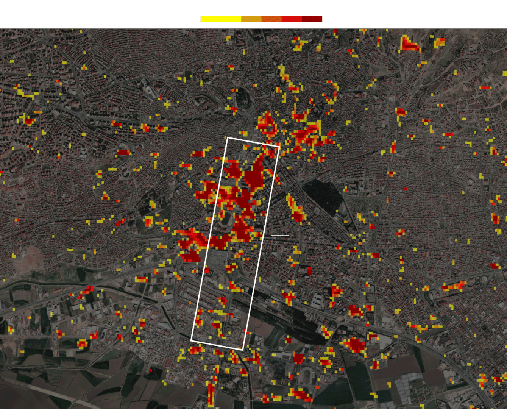Image resolution: width=507 pixels, height=409 pixels.
Task: Click the yellow segment of the legend bar
Action: coord(220,19)
